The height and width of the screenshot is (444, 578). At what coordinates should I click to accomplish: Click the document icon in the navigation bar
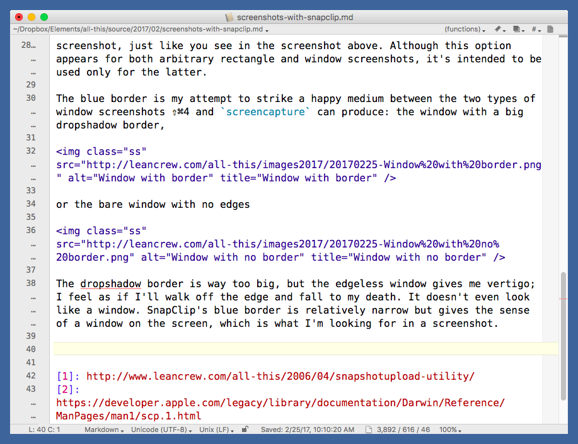(x=550, y=30)
